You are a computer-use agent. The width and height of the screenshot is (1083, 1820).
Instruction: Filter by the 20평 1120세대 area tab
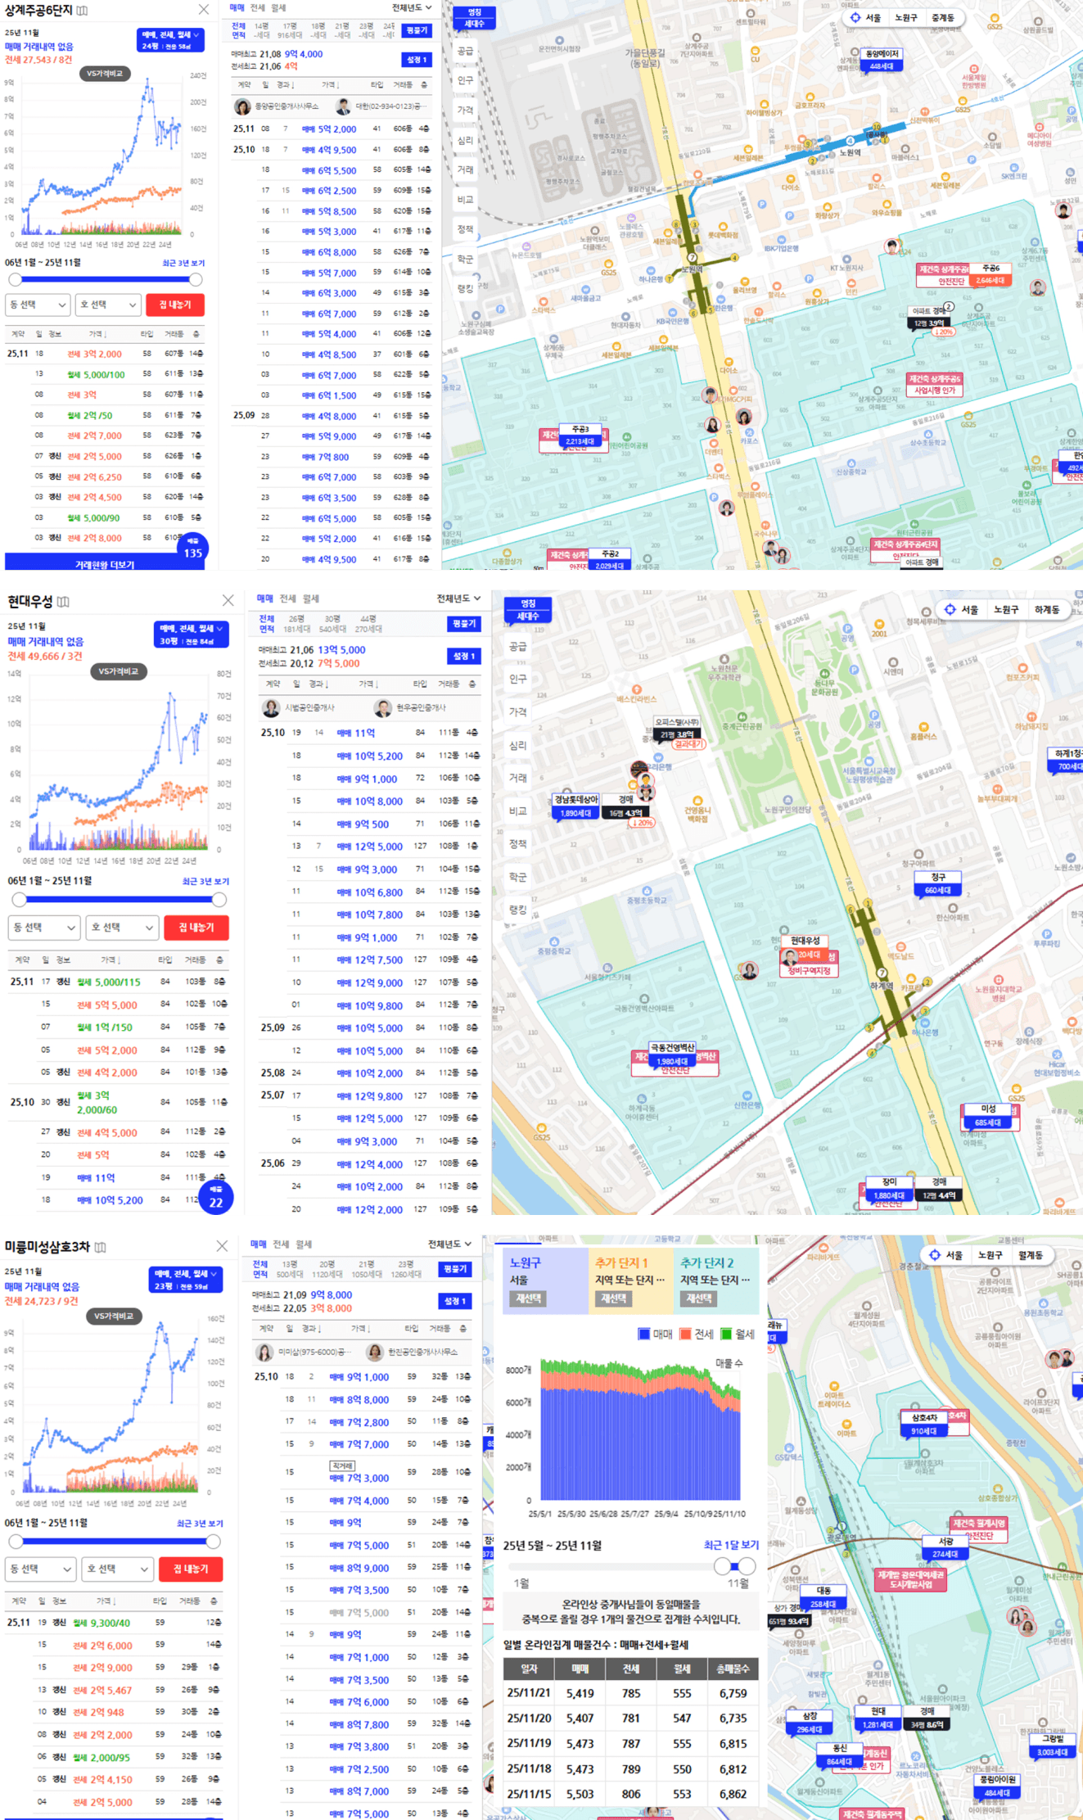[327, 1269]
